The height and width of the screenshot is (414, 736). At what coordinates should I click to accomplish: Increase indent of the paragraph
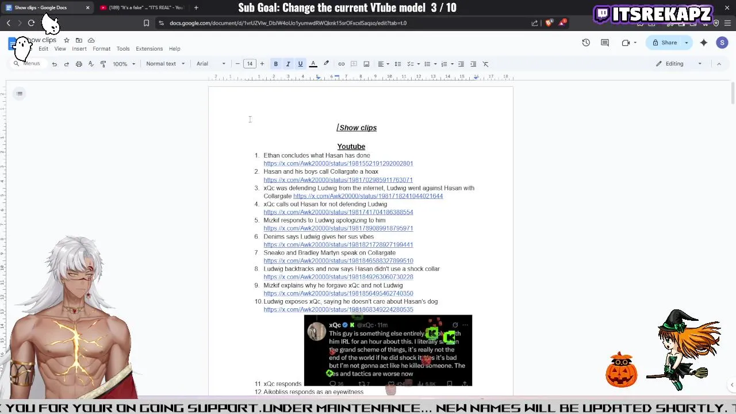(473, 64)
